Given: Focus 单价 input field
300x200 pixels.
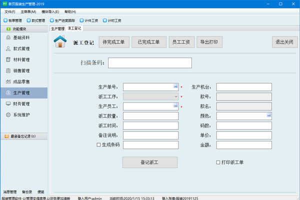Looking at the screenshot, I should tap(244, 135).
